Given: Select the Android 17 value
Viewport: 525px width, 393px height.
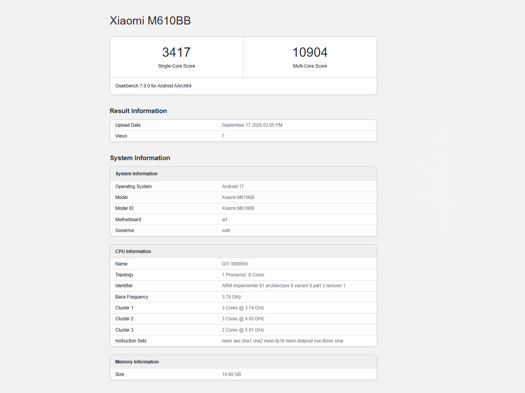Looking at the screenshot, I should pos(233,187).
